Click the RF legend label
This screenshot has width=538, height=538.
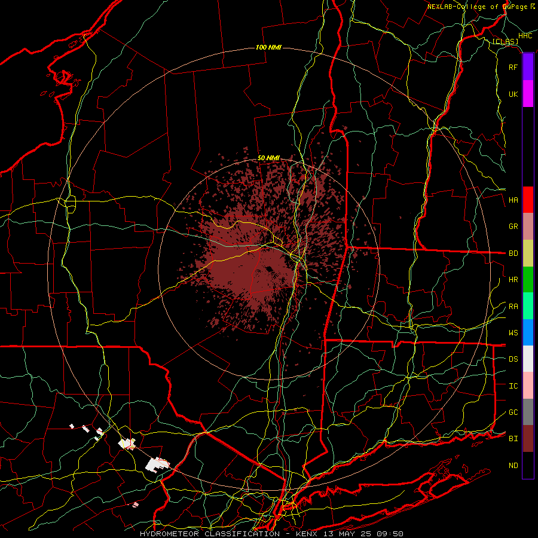coord(513,67)
